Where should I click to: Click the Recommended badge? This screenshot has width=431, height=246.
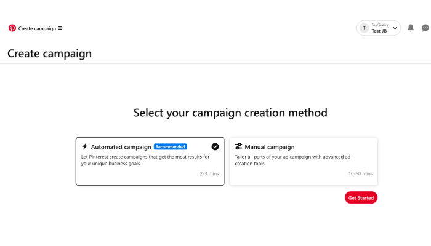tap(170, 146)
